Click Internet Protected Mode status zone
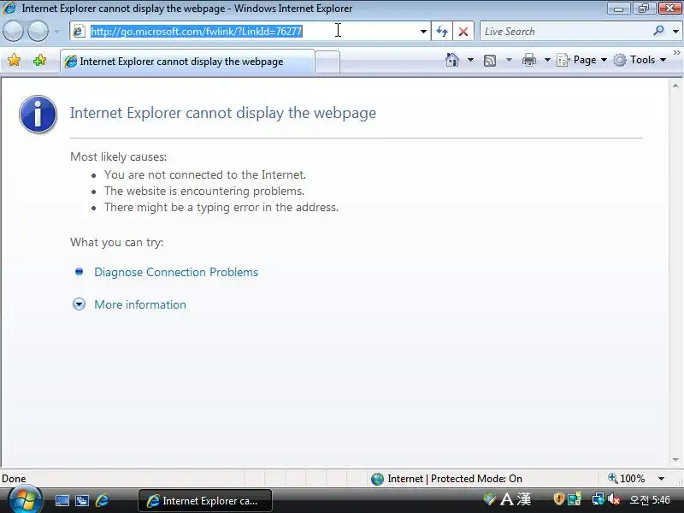Viewport: 684px width, 513px height. [446, 479]
